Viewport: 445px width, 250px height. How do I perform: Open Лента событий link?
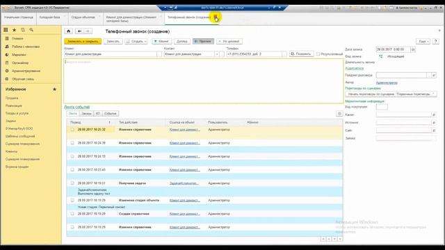click(77, 107)
